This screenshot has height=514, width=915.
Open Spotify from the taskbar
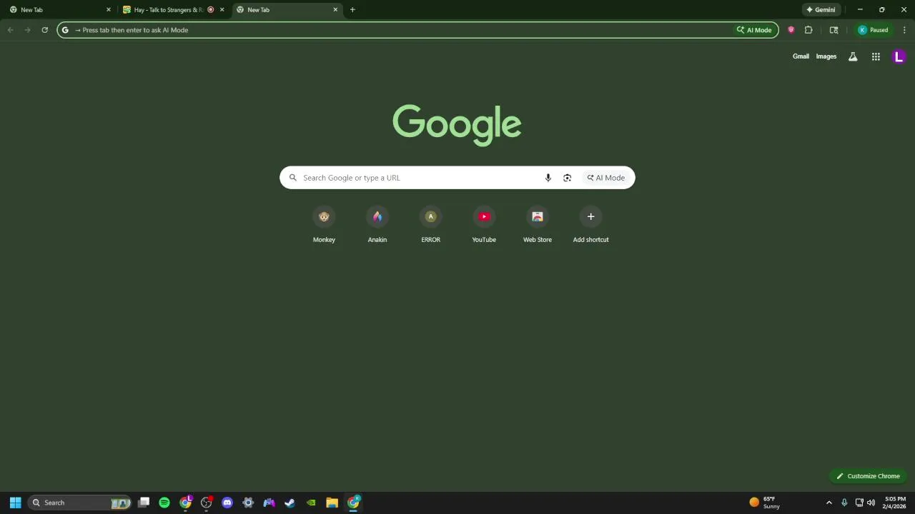coord(164,503)
